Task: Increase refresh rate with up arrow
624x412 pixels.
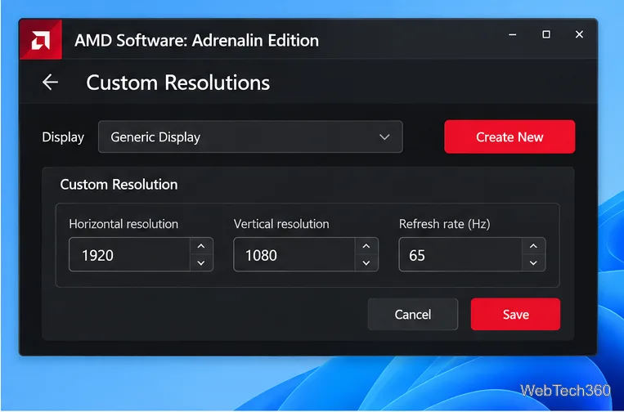Action: pyautogui.click(x=533, y=246)
